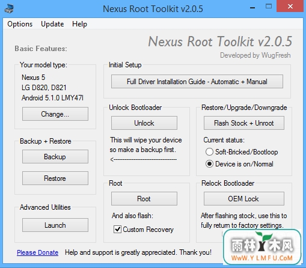This screenshot has height=268, width=306.
Task: Click the 'Nexus 5' model text
Action: [x=34, y=78]
